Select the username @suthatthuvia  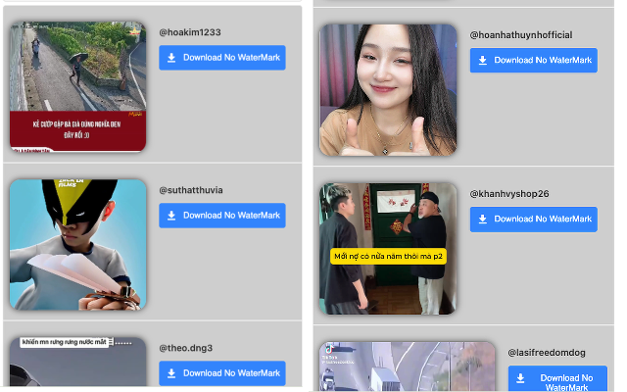(191, 190)
